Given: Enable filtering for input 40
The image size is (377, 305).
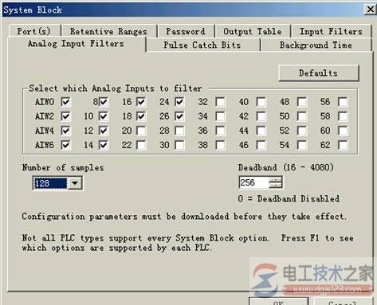Looking at the screenshot, I should pyautogui.click(x=261, y=102).
